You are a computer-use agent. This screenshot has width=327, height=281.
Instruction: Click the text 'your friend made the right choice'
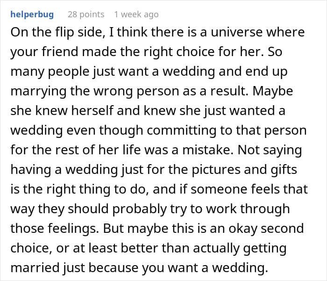pyautogui.click(x=113, y=52)
